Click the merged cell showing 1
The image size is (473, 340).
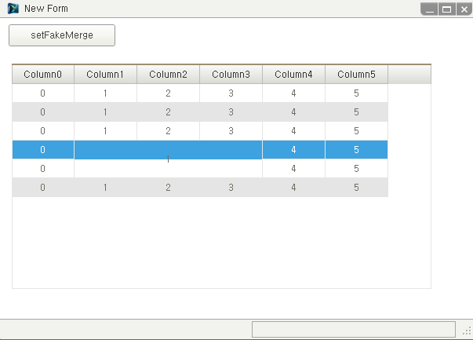[168, 159]
